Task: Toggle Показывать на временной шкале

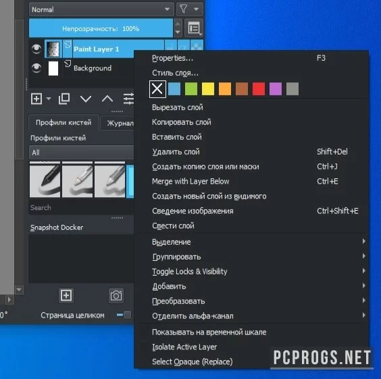Action: pos(251,332)
